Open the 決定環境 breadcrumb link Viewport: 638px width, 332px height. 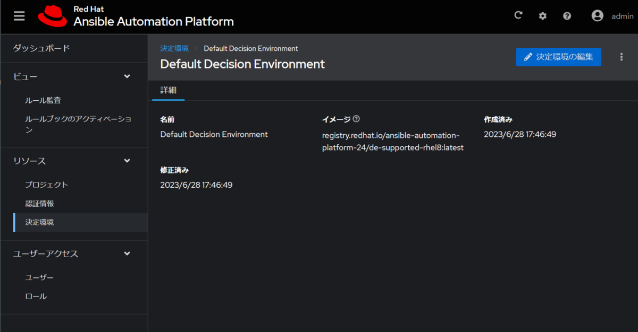[x=174, y=48]
